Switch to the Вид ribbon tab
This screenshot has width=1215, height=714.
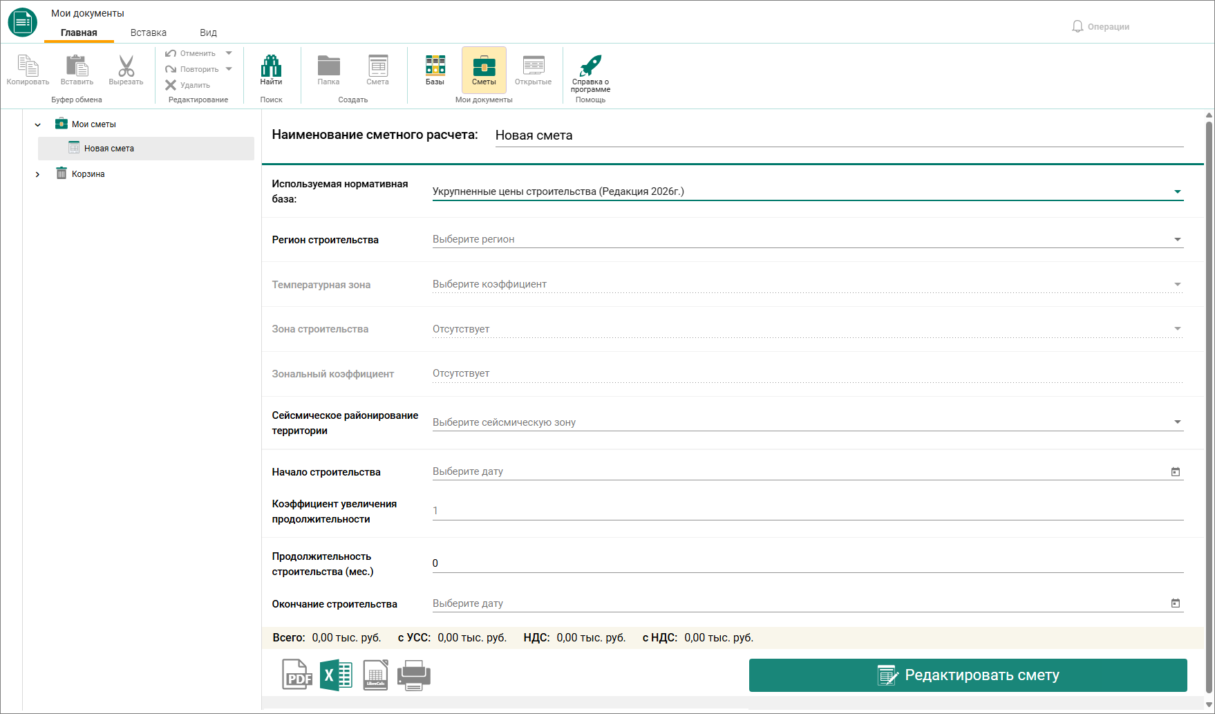coord(208,32)
